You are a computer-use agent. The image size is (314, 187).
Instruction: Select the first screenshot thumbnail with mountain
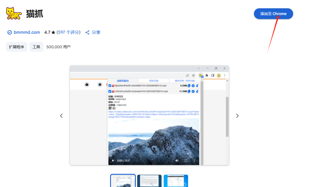click(123, 181)
